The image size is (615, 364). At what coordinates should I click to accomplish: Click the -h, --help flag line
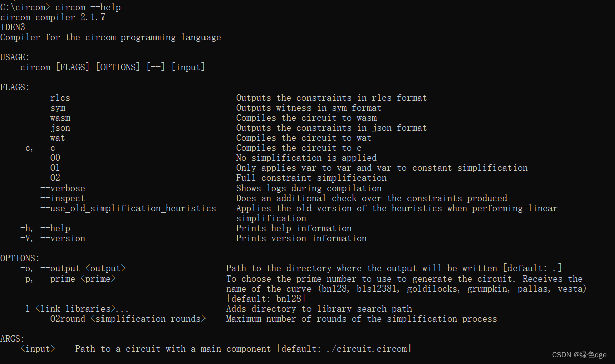point(45,228)
